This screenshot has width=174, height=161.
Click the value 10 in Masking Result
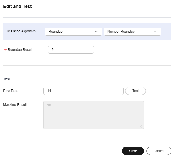(49, 105)
